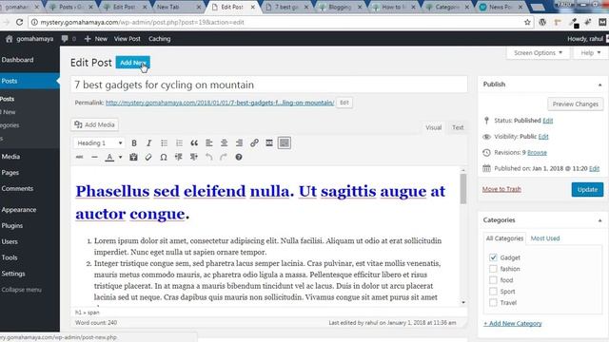This screenshot has height=342, width=609.
Task: Collapse the admin sidebar menu
Action: (21, 290)
